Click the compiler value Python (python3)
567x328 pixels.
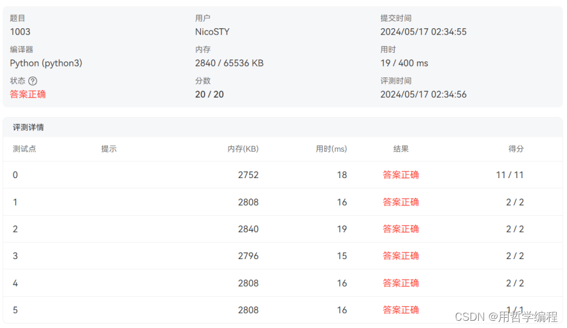click(x=46, y=63)
